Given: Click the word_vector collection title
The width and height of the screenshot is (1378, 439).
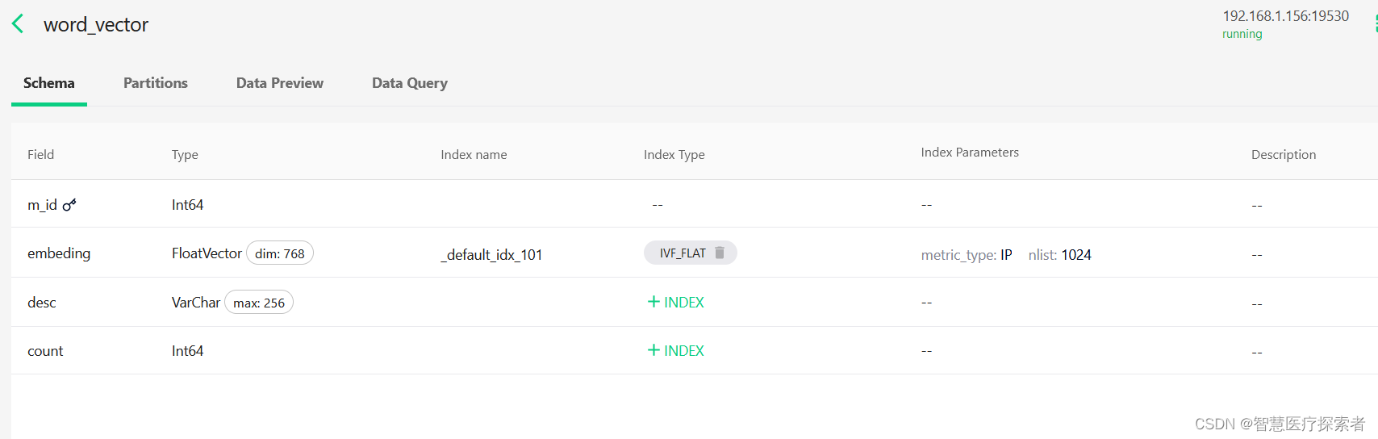Looking at the screenshot, I should point(96,25).
